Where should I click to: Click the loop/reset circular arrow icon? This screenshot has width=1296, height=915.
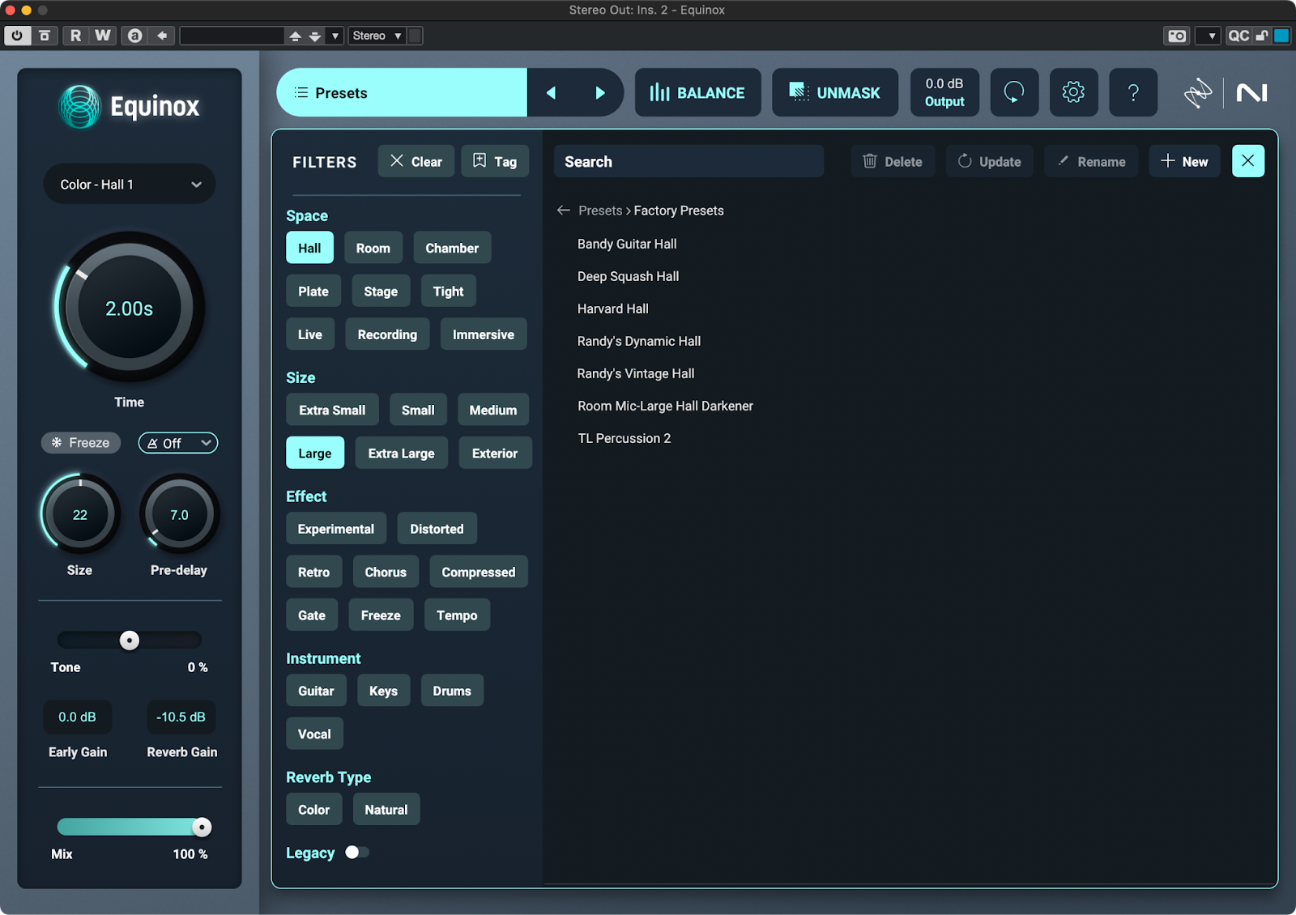coord(1014,92)
